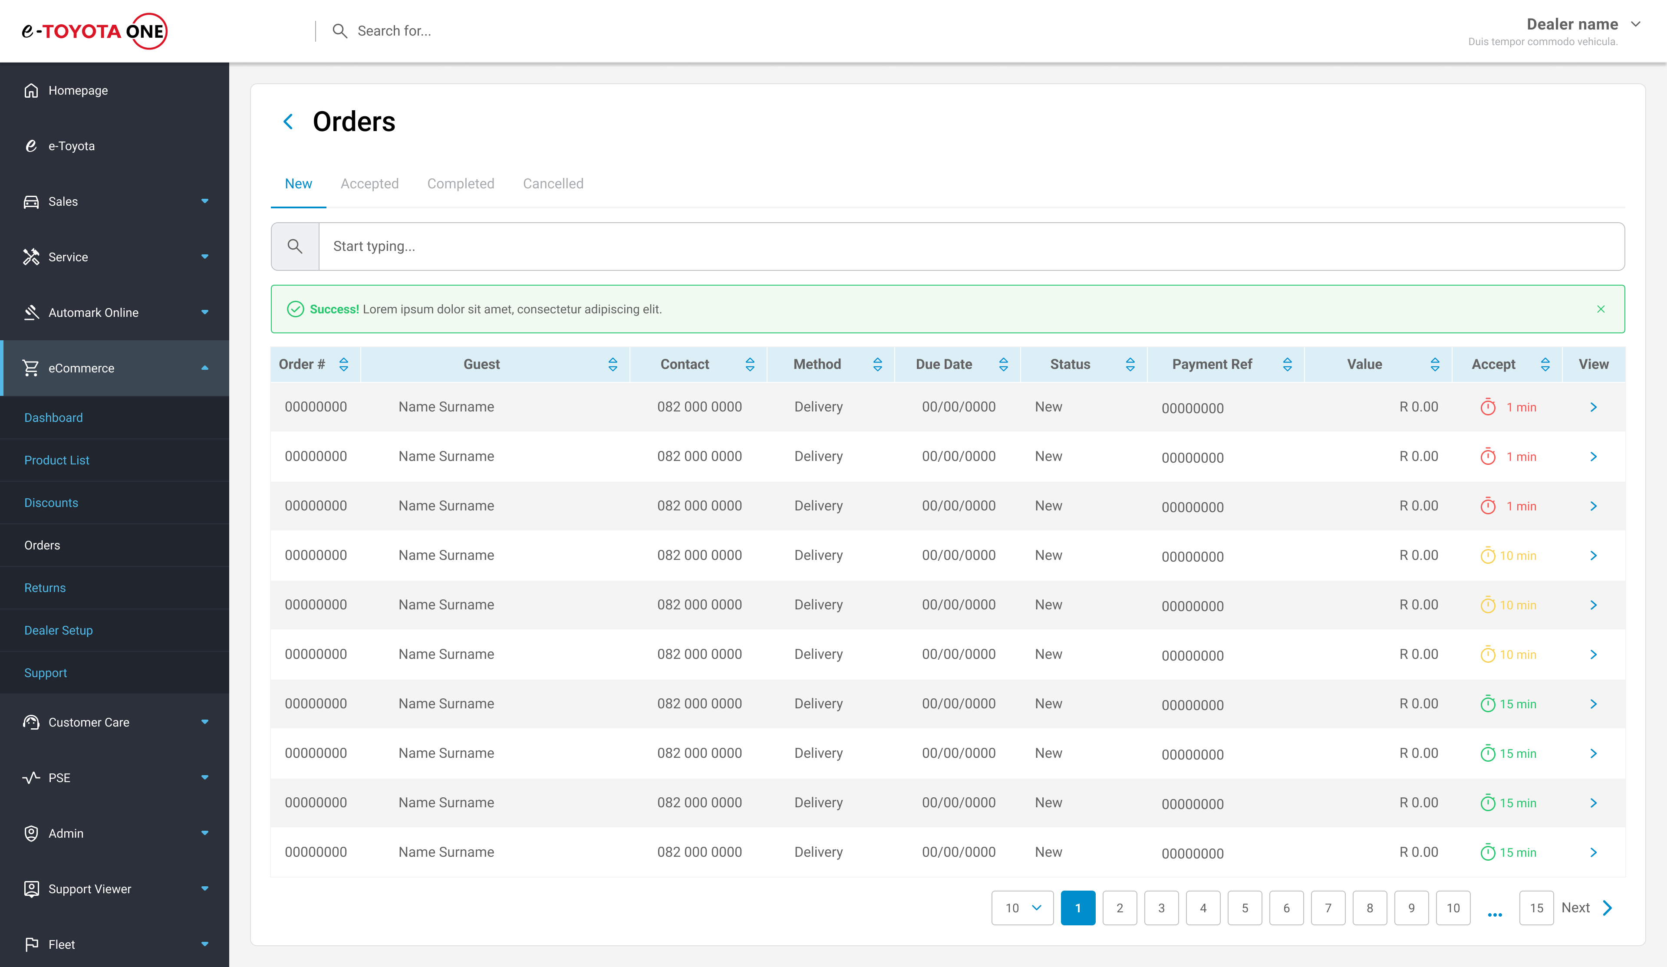Click the Homepage house icon in sidebar
Screen dimensions: 1667x967
(x=31, y=91)
